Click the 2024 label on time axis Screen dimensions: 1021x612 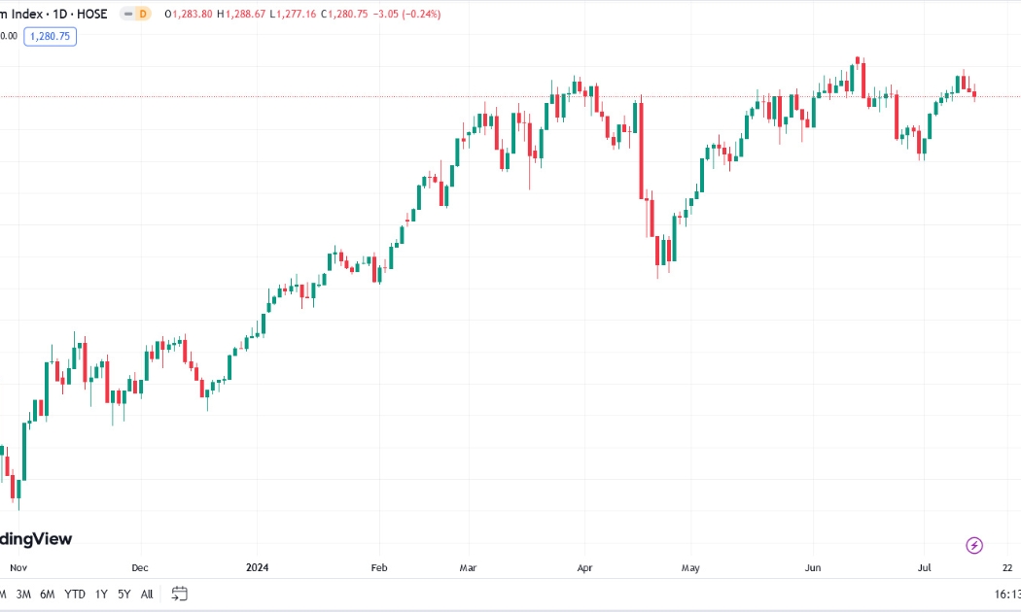tap(258, 567)
